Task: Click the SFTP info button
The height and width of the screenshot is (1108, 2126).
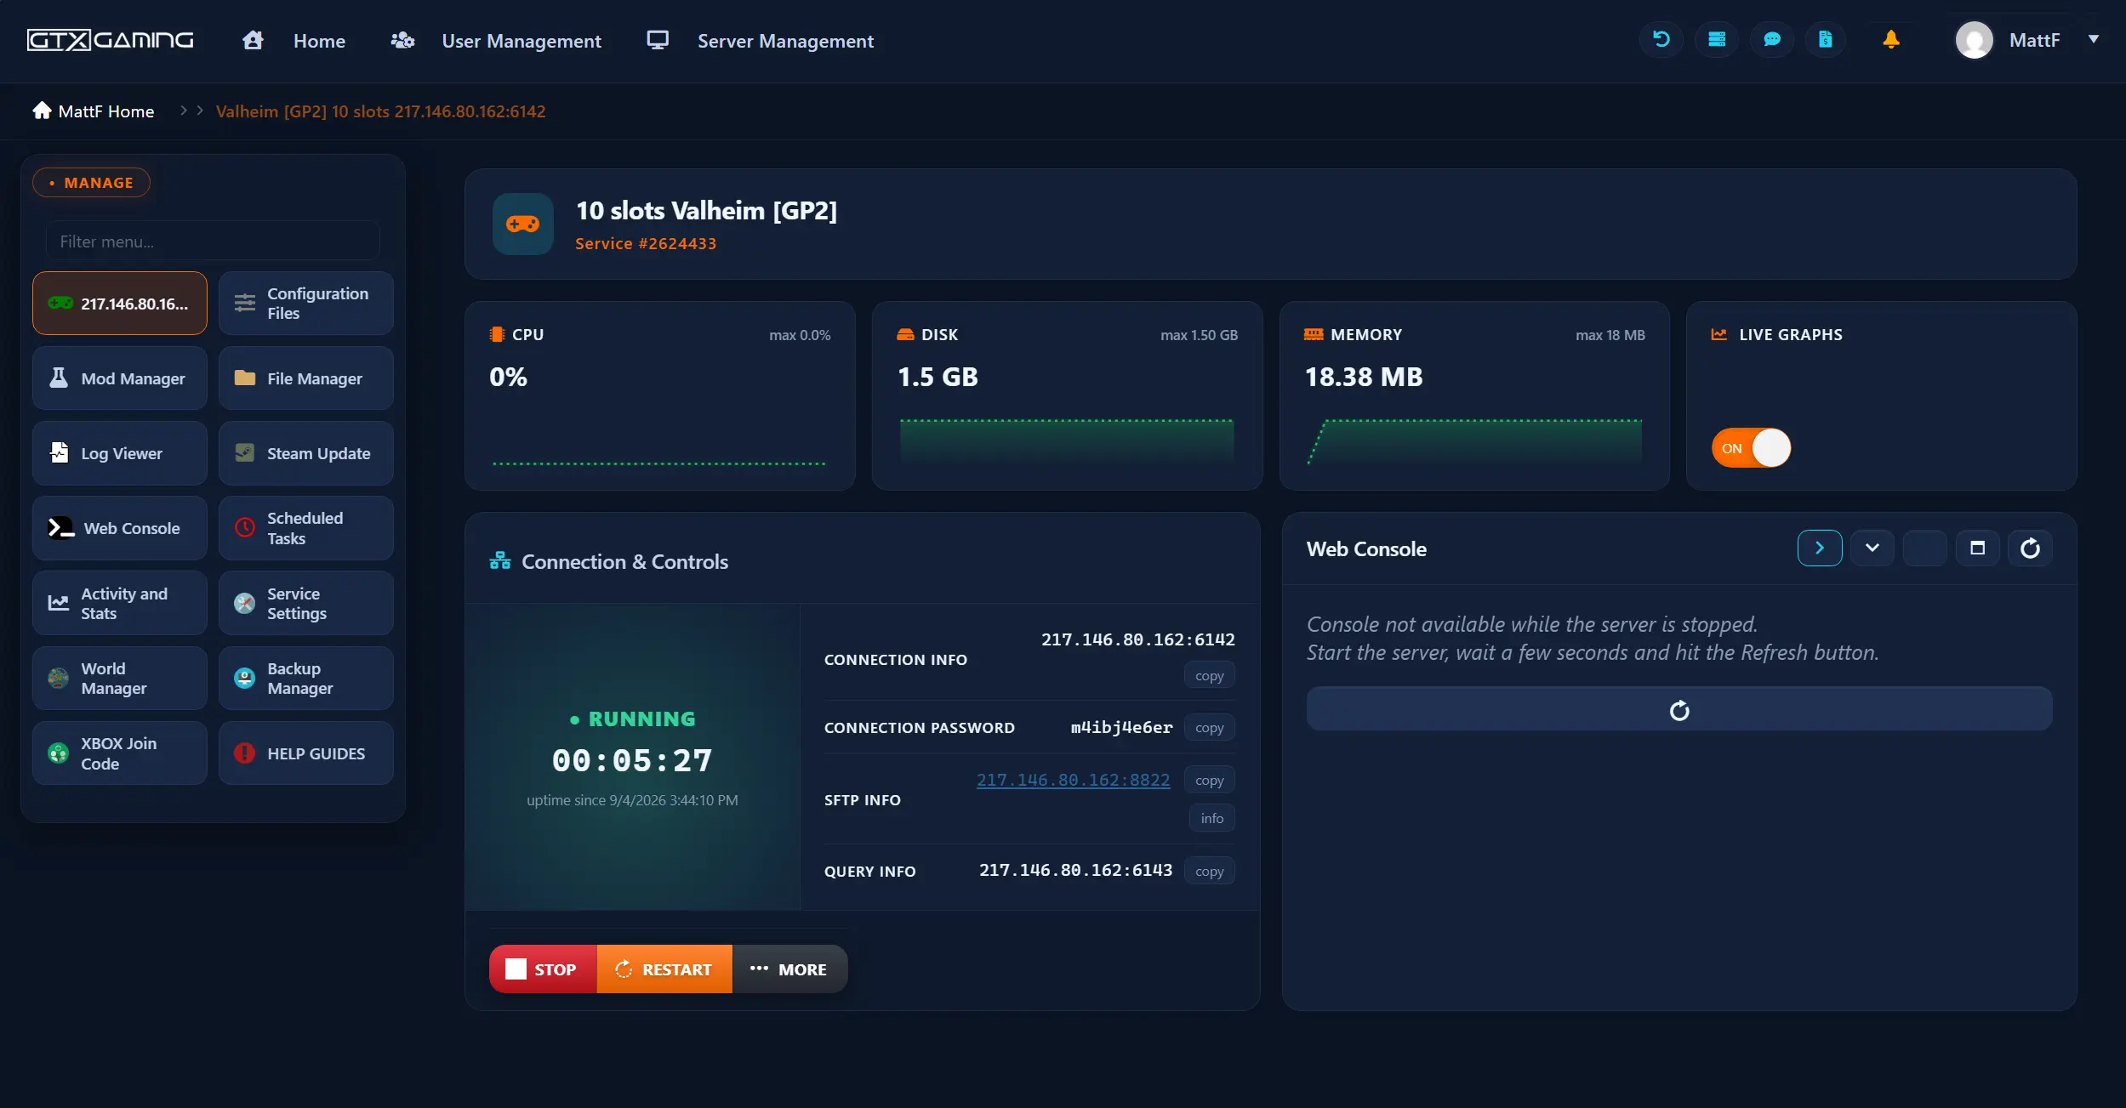Action: coord(1212,818)
